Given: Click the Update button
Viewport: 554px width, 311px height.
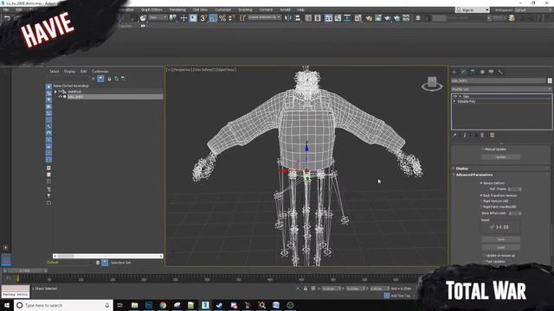Looking at the screenshot, I should [x=500, y=157].
